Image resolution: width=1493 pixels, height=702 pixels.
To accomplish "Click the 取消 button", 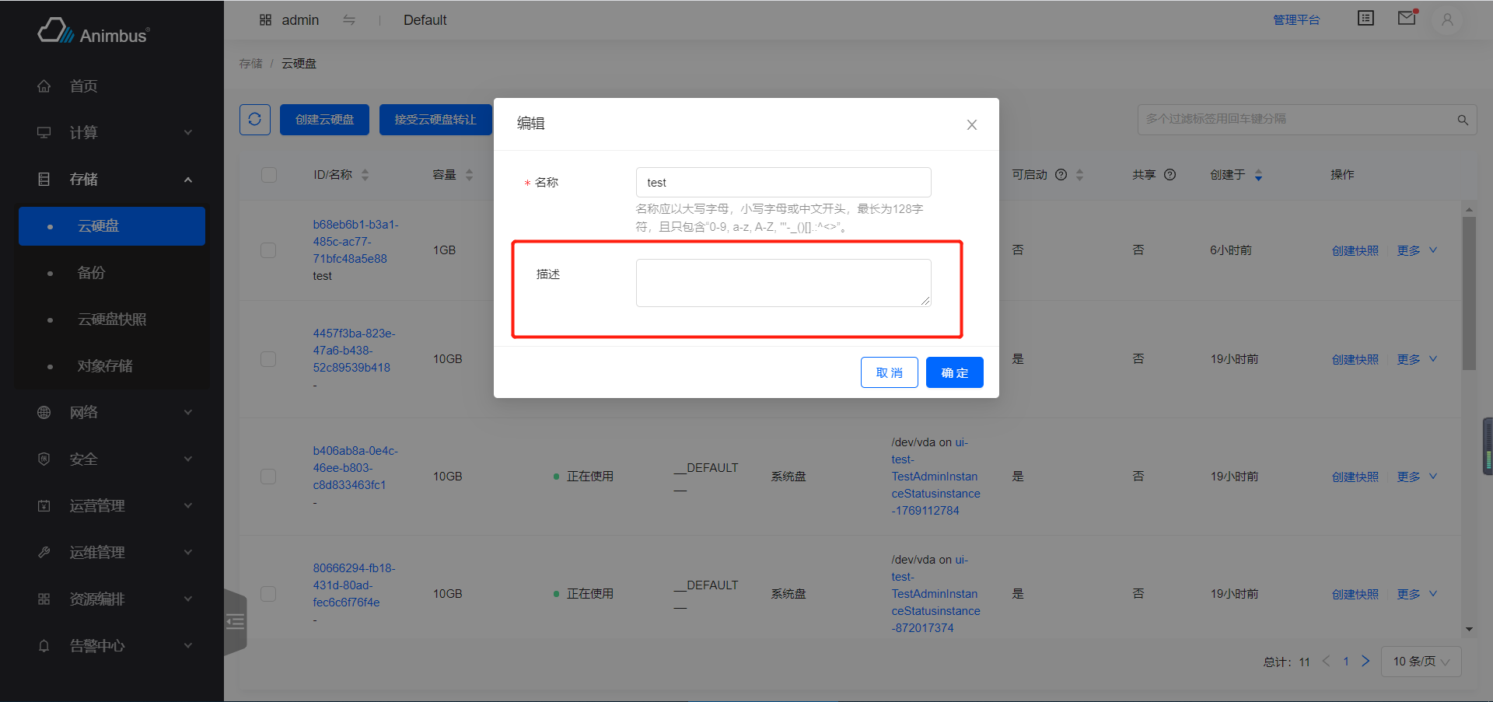I will pyautogui.click(x=889, y=372).
